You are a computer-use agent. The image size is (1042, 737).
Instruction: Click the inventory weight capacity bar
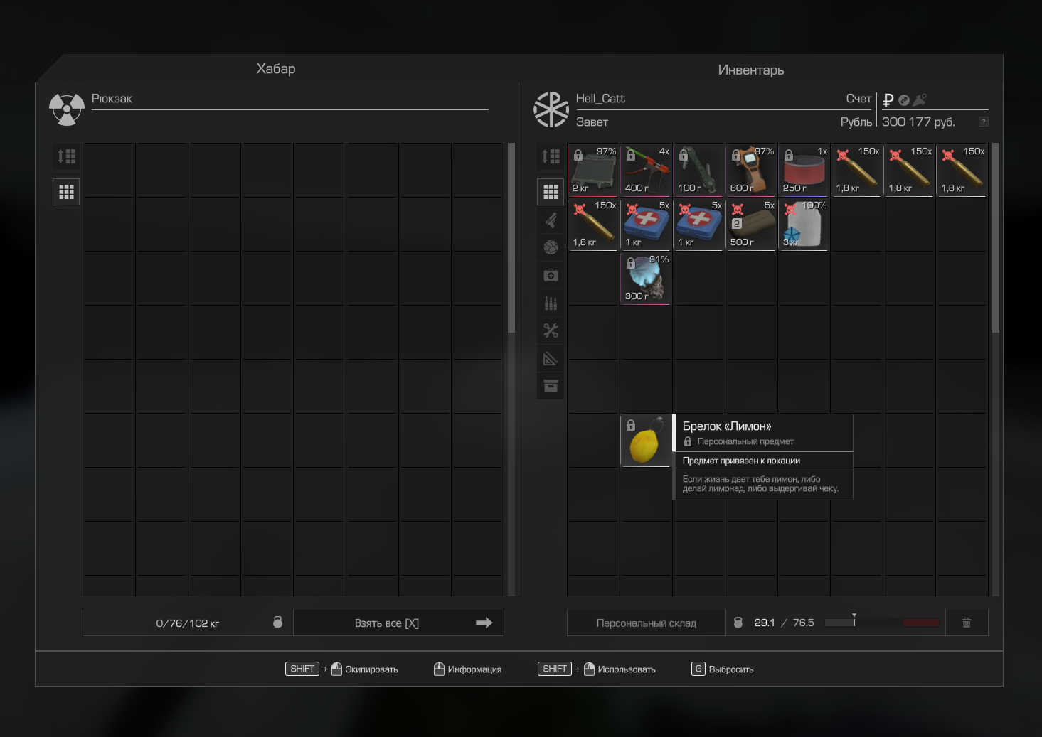point(882,623)
